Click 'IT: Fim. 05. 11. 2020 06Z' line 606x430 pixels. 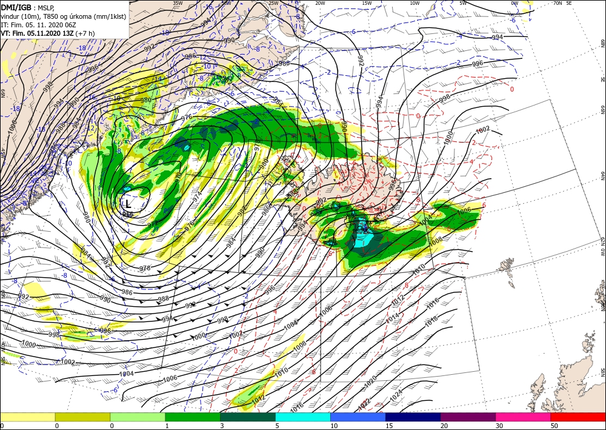(x=38, y=25)
